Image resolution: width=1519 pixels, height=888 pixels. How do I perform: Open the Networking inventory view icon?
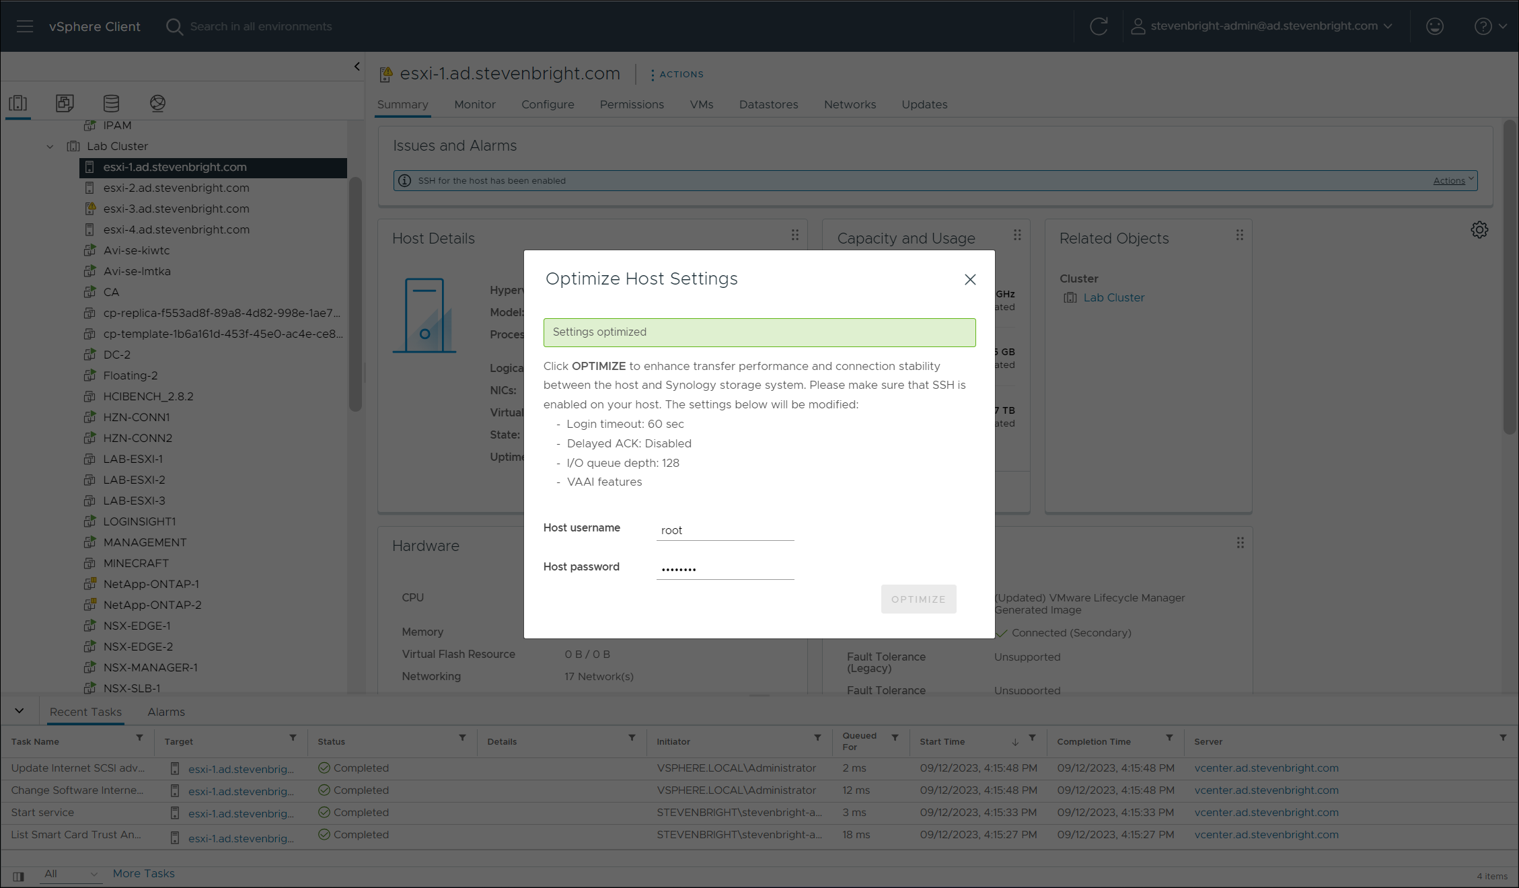click(x=157, y=103)
